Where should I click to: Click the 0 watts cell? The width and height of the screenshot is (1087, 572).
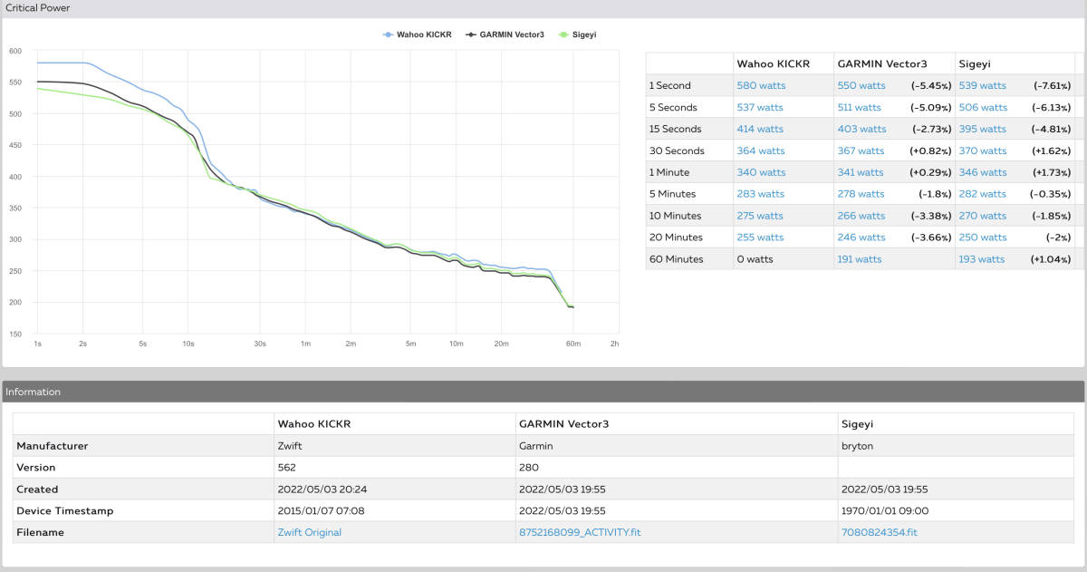click(754, 259)
